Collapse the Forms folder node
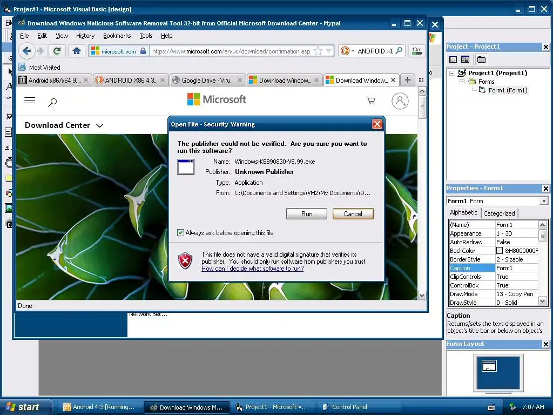This screenshot has height=415, width=553. coord(462,82)
